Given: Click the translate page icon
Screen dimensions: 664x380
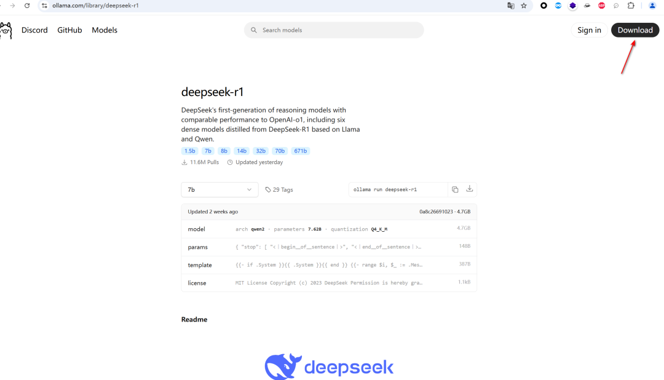Looking at the screenshot, I should (511, 6).
